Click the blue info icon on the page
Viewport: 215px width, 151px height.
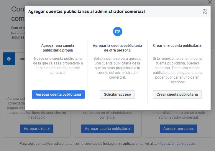pyautogui.click(x=9, y=59)
